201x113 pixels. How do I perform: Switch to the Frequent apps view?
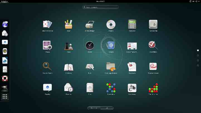94,108
